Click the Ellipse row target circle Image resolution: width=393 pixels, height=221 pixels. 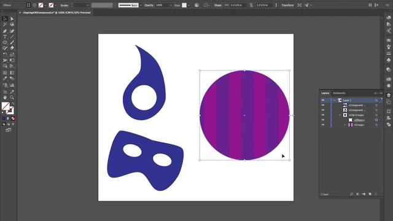(376, 120)
